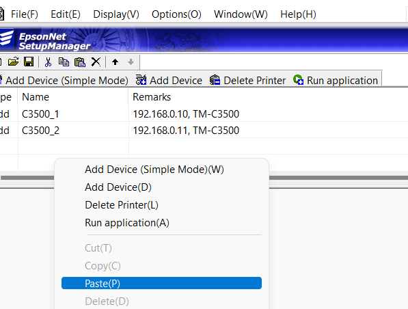Click the Delete X toolbar icon

point(96,62)
